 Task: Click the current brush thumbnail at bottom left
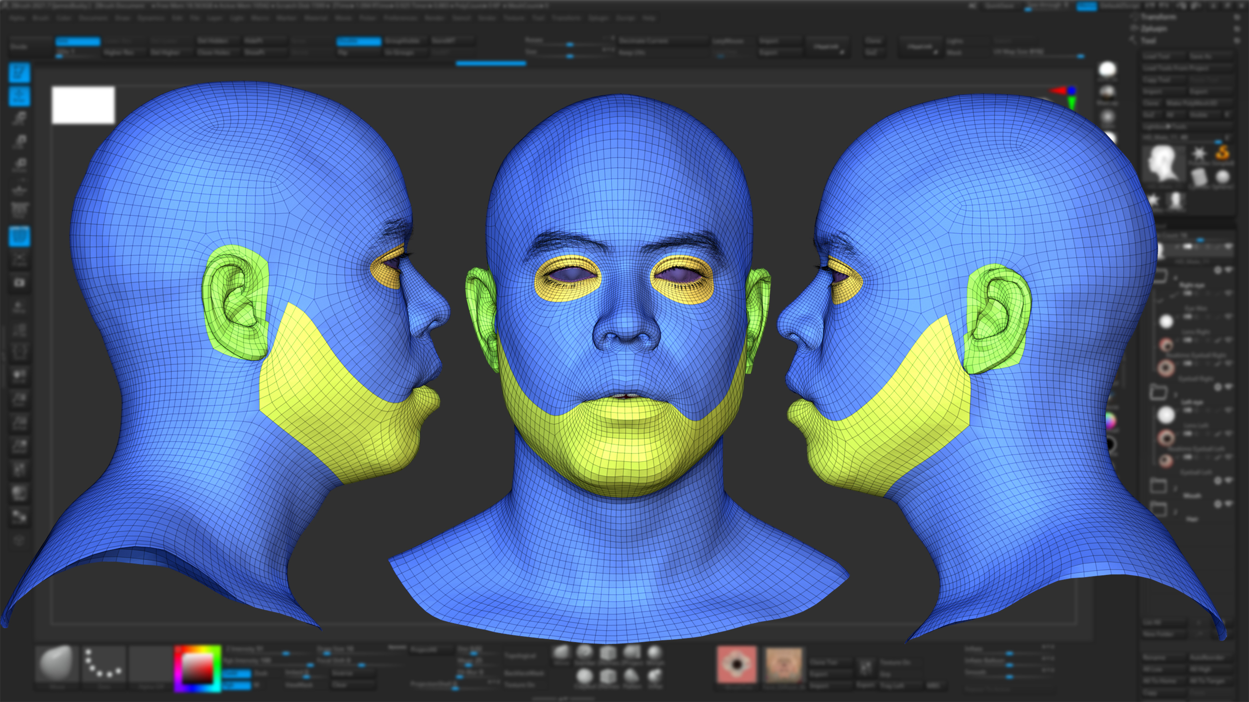click(x=57, y=665)
